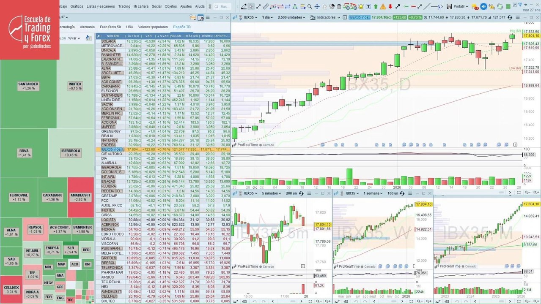Click the yellow 17.804,10 price label on daily chart

[531, 36]
